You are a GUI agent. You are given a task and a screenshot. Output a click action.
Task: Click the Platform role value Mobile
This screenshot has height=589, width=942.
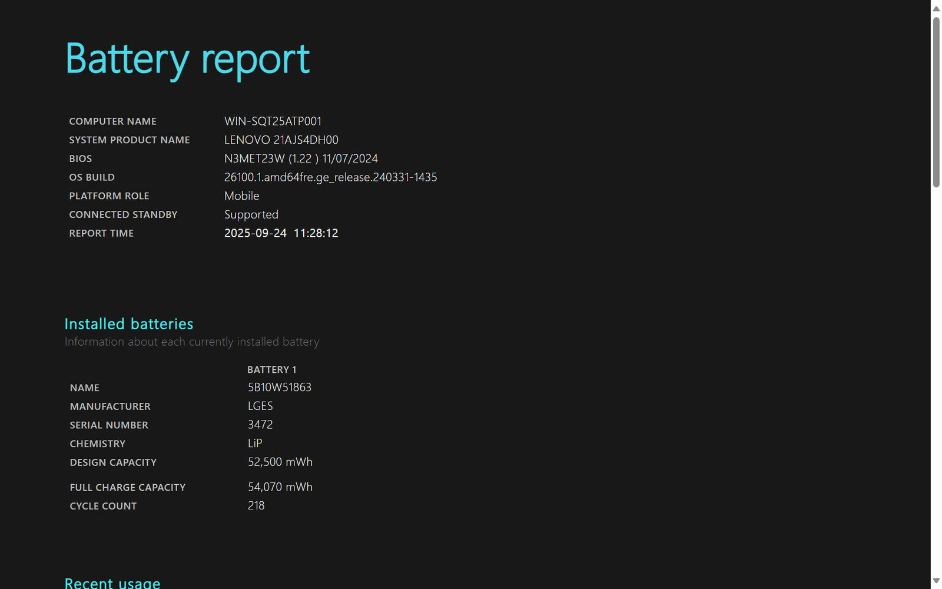pos(241,196)
